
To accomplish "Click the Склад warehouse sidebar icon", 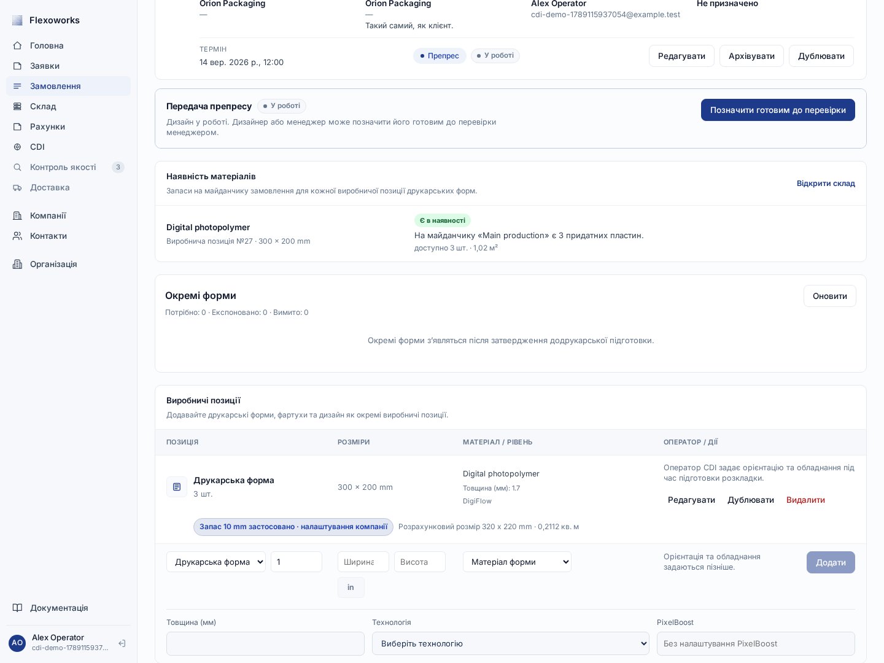I will pyautogui.click(x=17, y=106).
